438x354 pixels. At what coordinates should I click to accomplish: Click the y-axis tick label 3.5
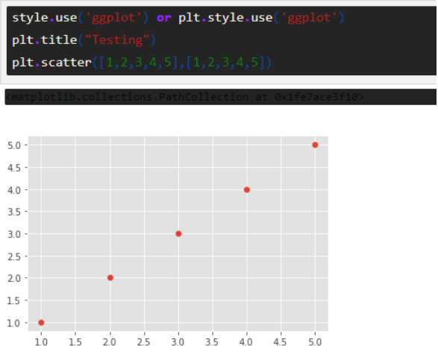coord(14,212)
